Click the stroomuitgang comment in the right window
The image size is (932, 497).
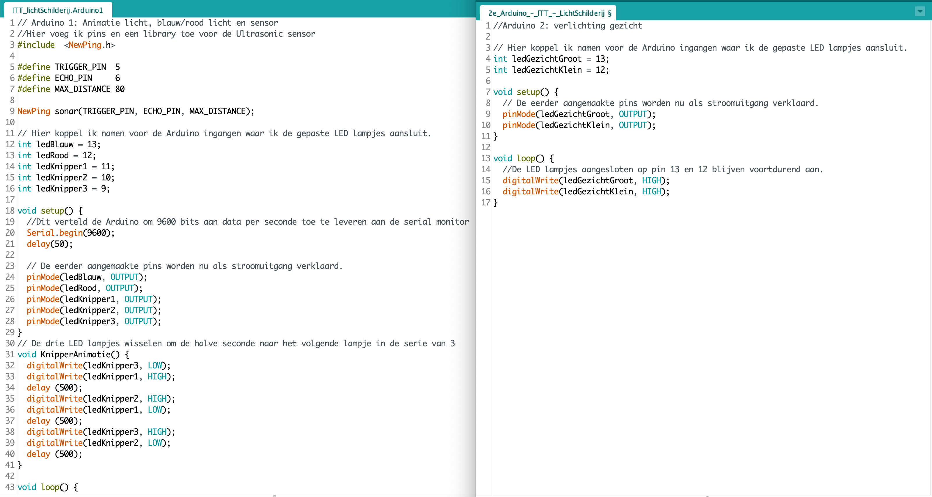pyautogui.click(x=660, y=103)
